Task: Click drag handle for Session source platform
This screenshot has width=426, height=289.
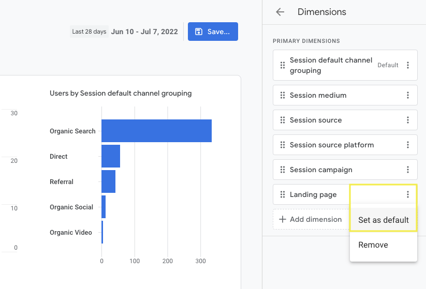Action: pyautogui.click(x=283, y=145)
